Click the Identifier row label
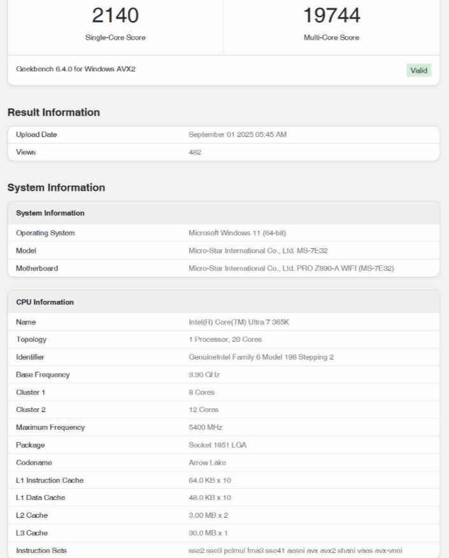The height and width of the screenshot is (558, 449). click(x=30, y=357)
